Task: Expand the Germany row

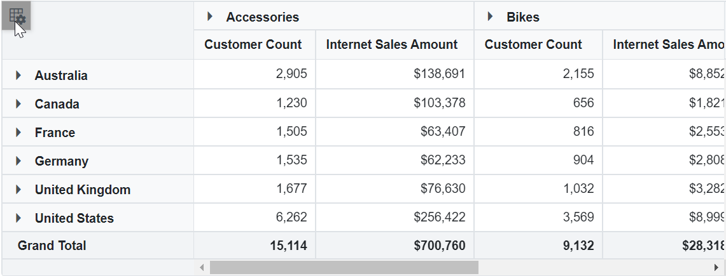Action: 19,161
